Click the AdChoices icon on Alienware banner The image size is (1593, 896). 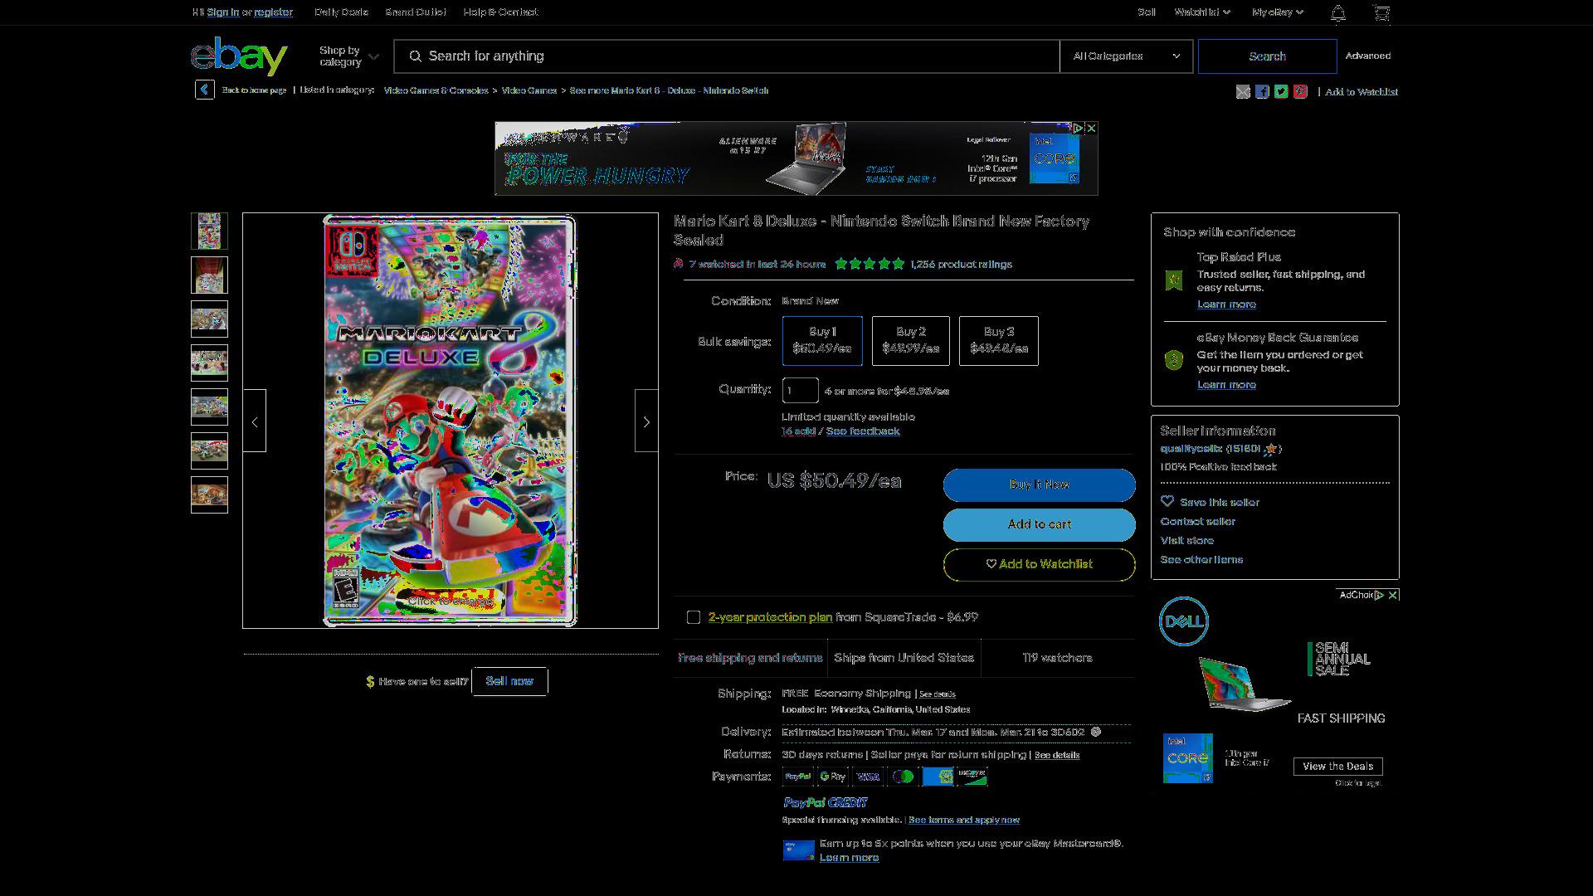pyautogui.click(x=1078, y=129)
